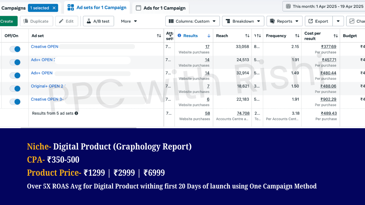The image size is (365, 205).
Task: Open the Adv+ OPEN 2 ad set link
Action: 43,60
